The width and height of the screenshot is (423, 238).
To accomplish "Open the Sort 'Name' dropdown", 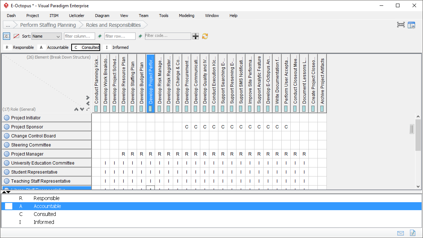I will click(46, 36).
